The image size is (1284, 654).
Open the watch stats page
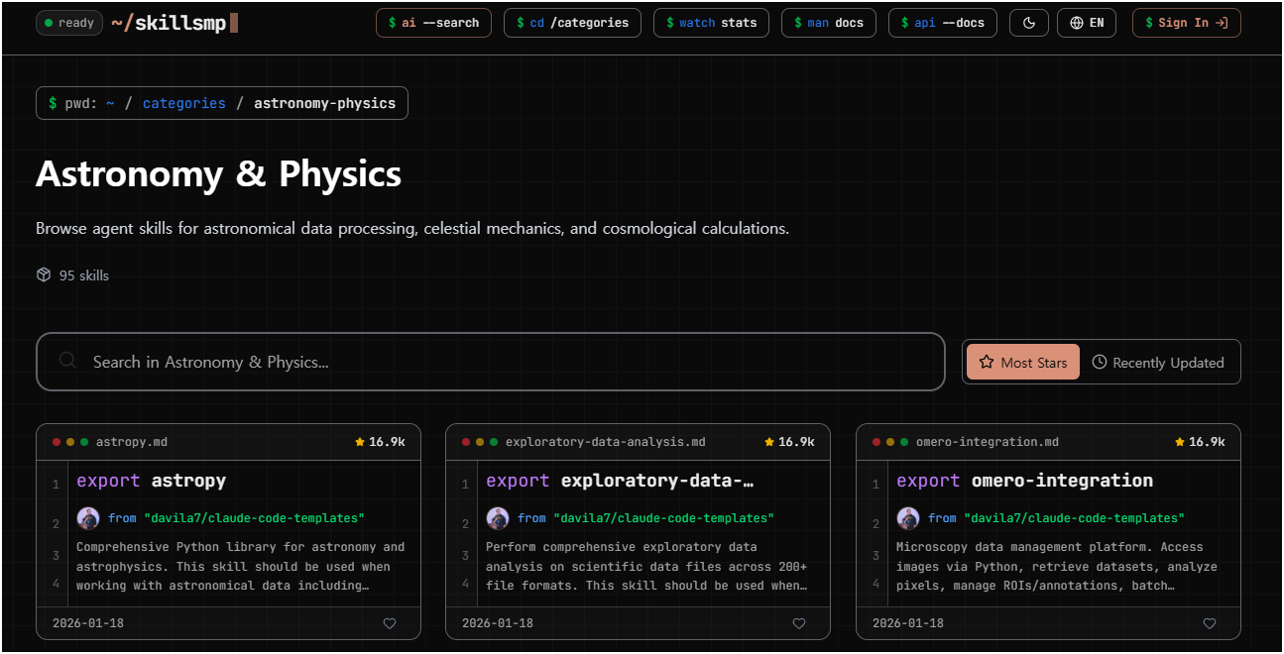[711, 23]
